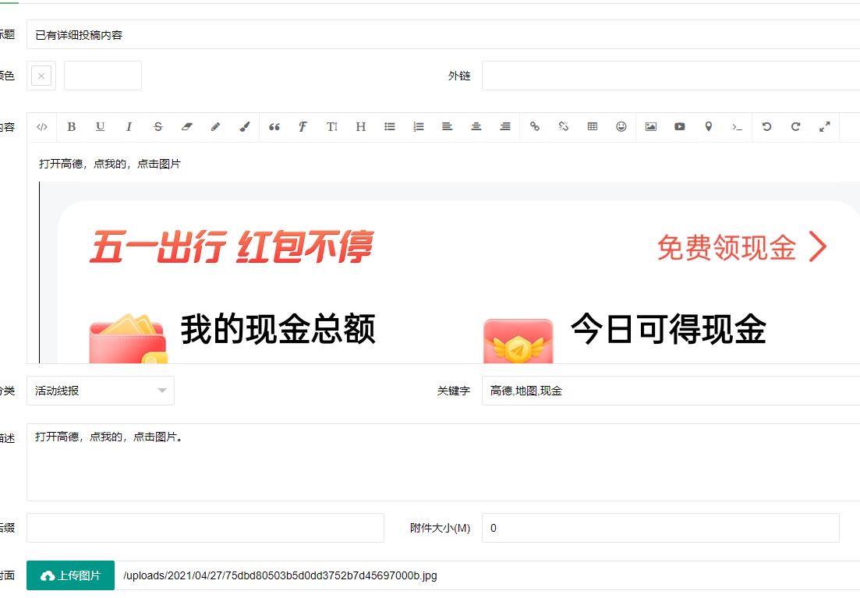
Task: Toggle underline formatting
Action: tap(100, 126)
